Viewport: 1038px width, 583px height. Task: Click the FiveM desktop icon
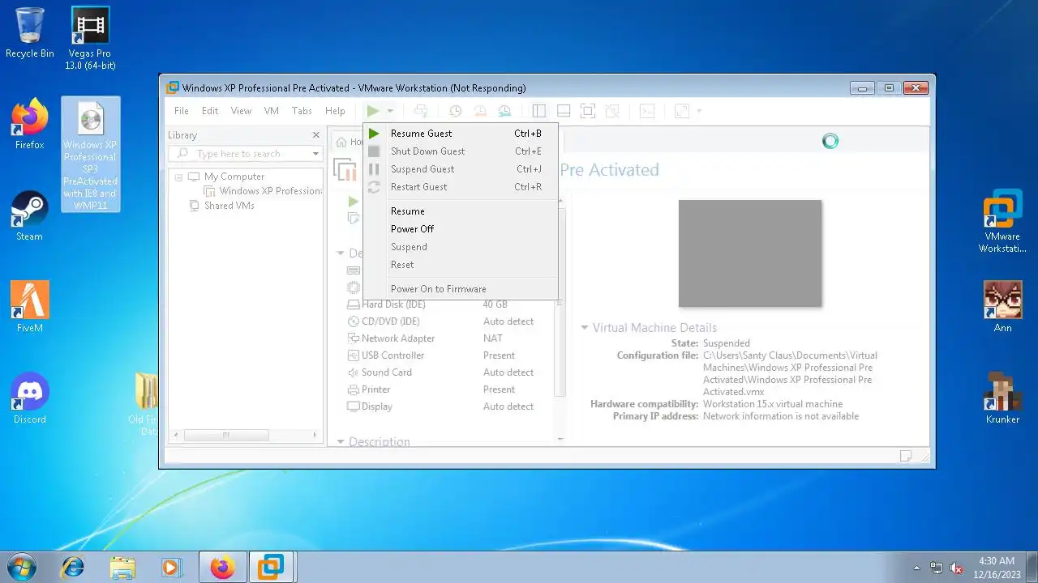click(30, 307)
